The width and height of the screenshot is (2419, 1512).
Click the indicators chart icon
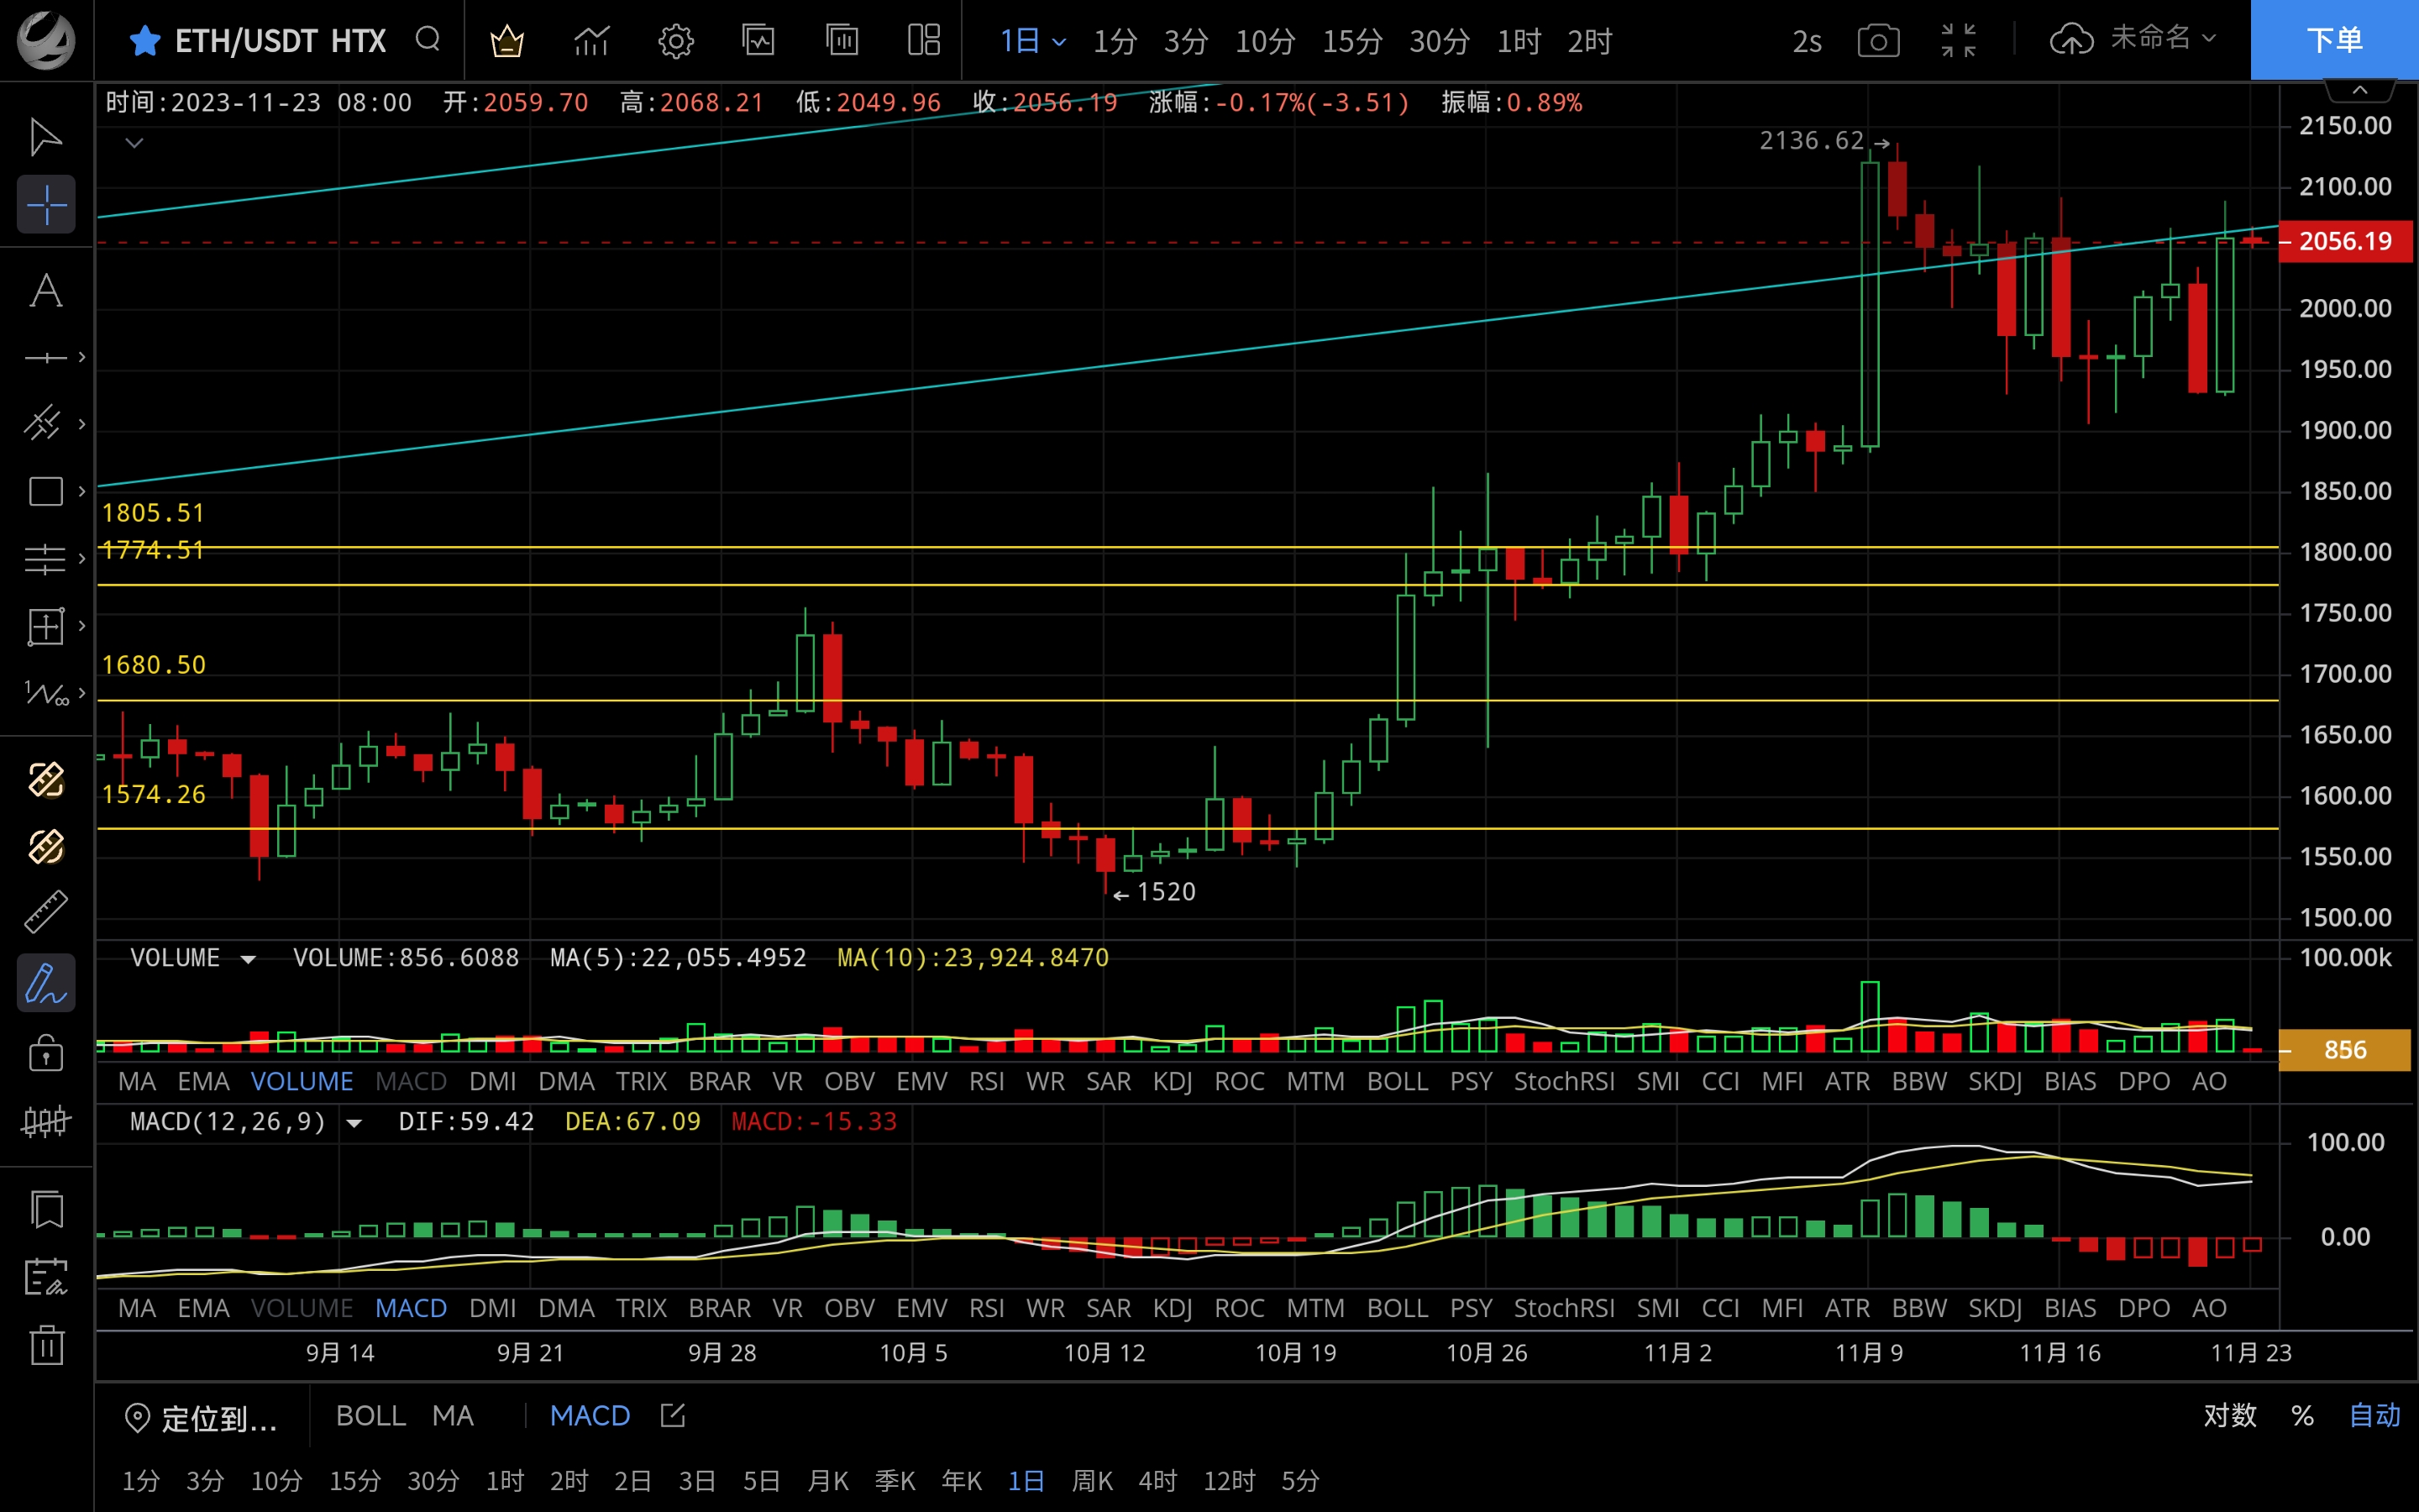pyautogui.click(x=590, y=41)
